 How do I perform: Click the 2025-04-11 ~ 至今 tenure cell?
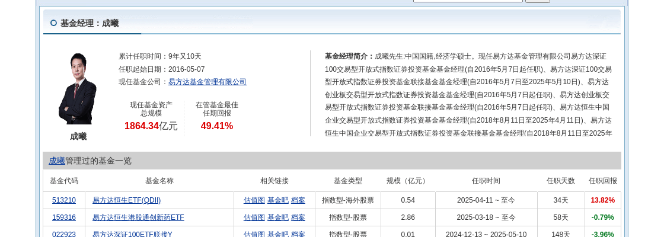pyautogui.click(x=486, y=200)
